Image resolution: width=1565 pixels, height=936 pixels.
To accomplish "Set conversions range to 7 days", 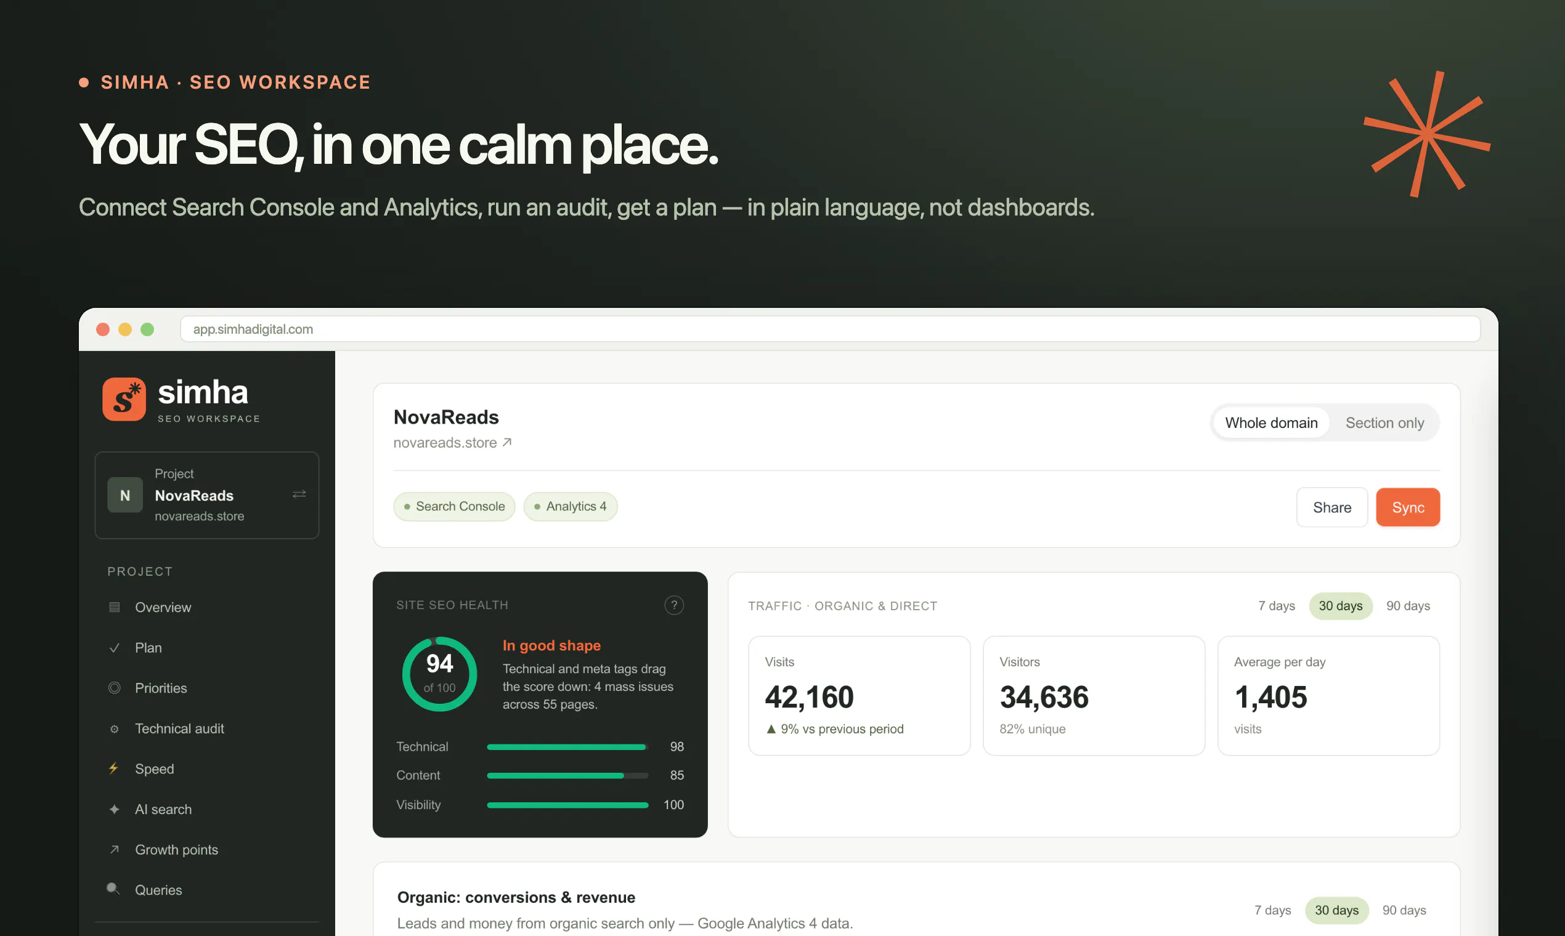I will pyautogui.click(x=1272, y=910).
